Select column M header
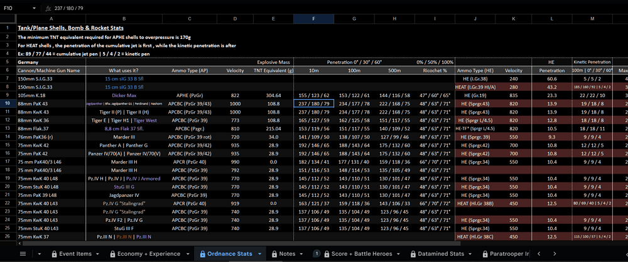The image size is (628, 262). [x=592, y=19]
